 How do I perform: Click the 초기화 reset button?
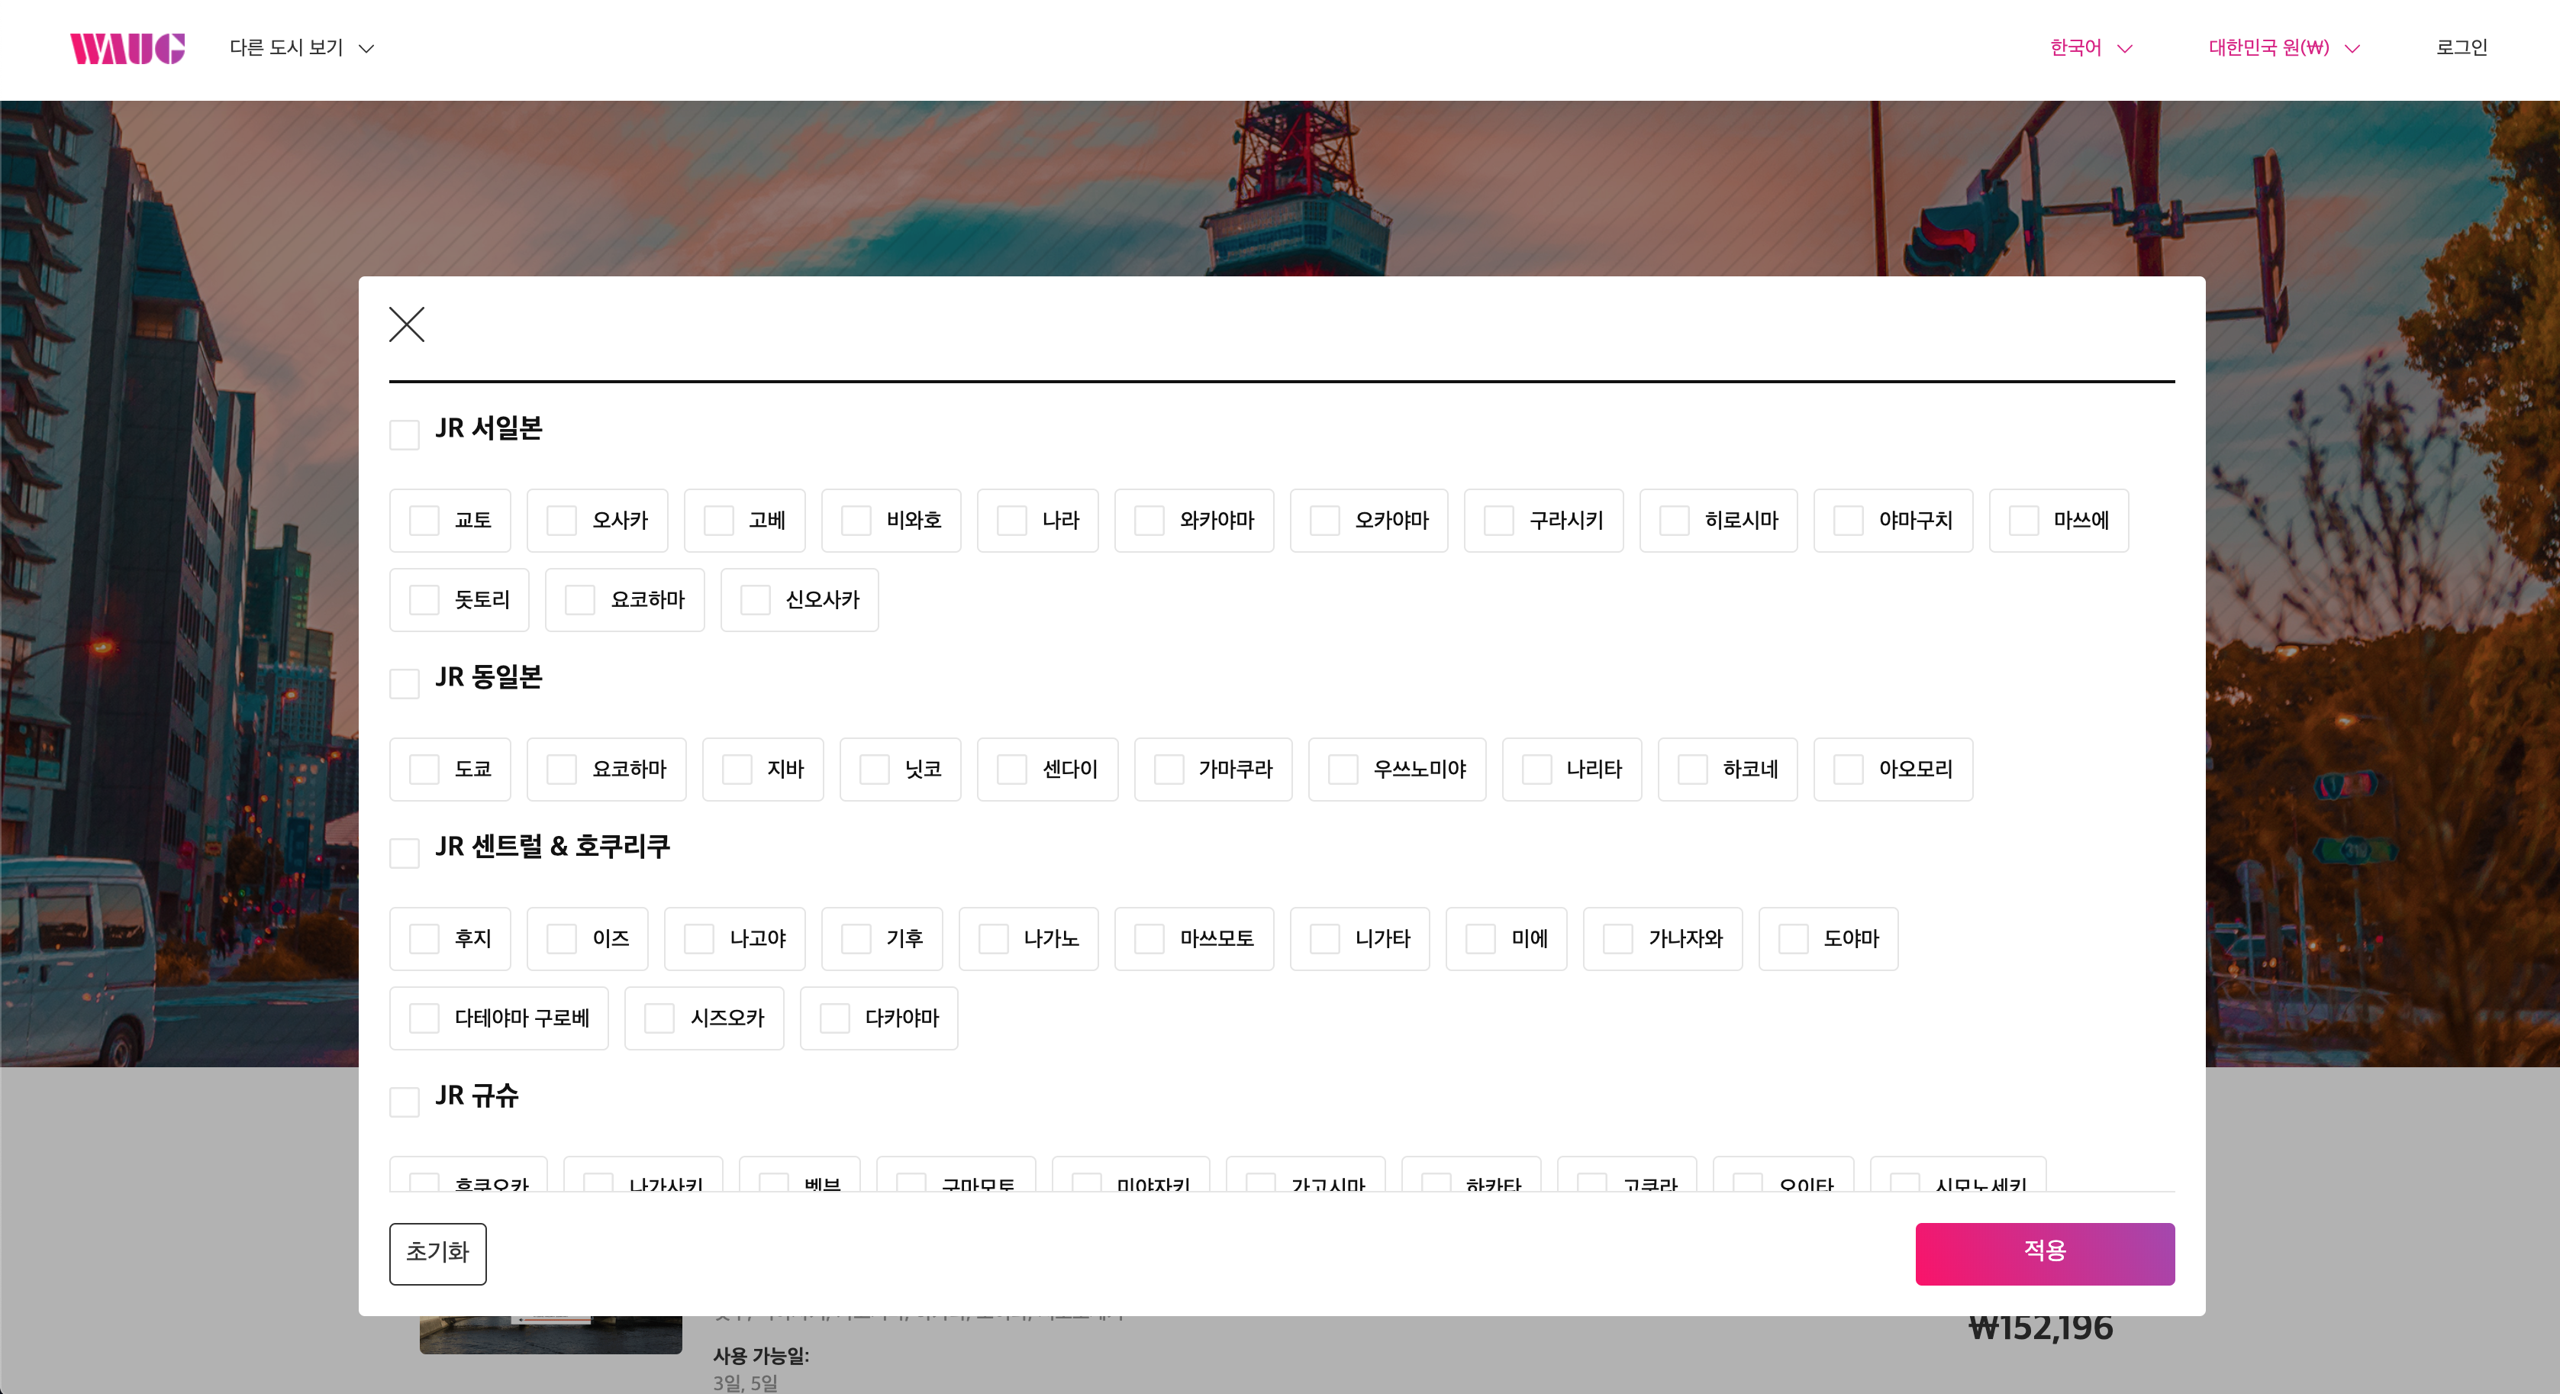click(437, 1253)
